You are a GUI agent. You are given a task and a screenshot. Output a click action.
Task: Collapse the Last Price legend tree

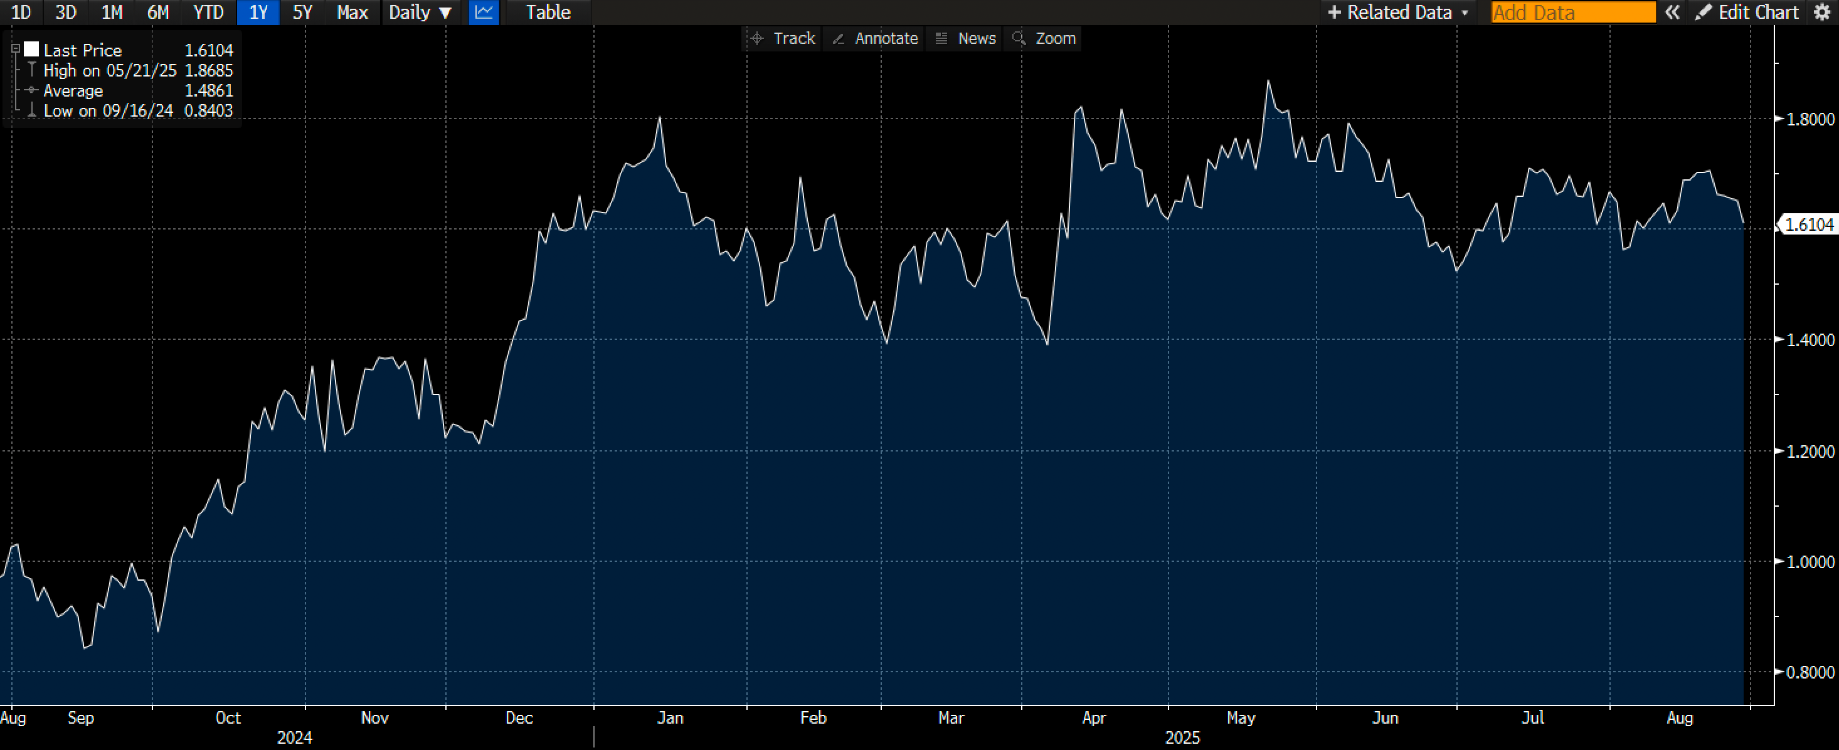pos(15,50)
